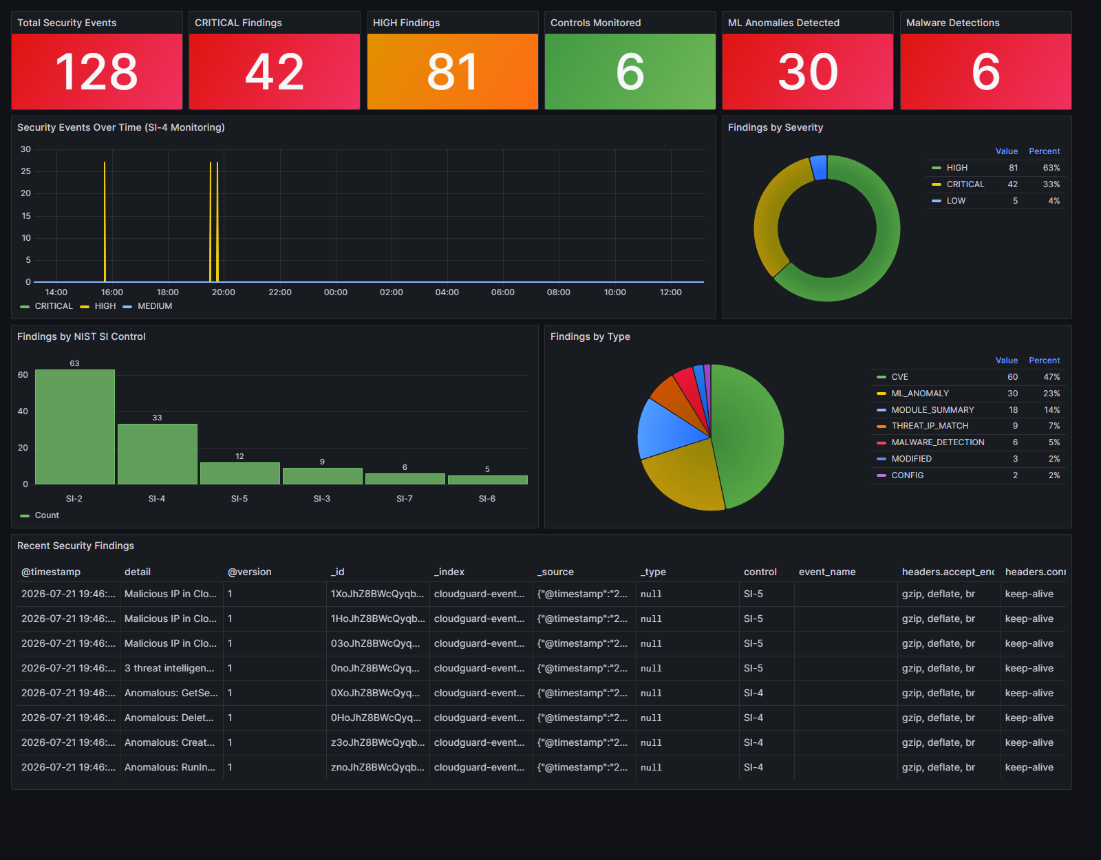This screenshot has width=1101, height=860.
Task: Open the Controls Monitored panel title
Action: point(595,23)
